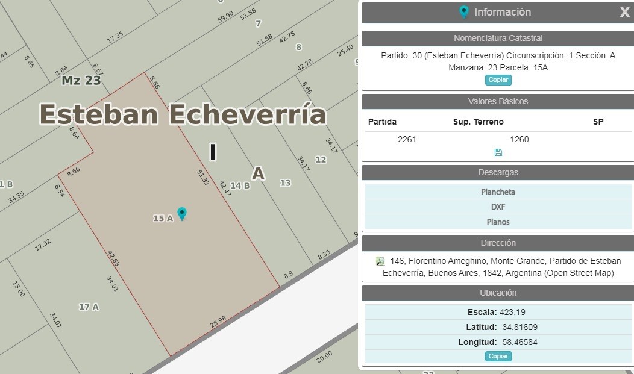Select parcel 12 on the map
The width and height of the screenshot is (634, 374).
[321, 160]
